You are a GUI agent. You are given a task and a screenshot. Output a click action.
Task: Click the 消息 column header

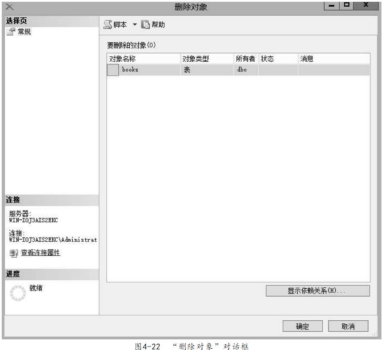(x=333, y=59)
